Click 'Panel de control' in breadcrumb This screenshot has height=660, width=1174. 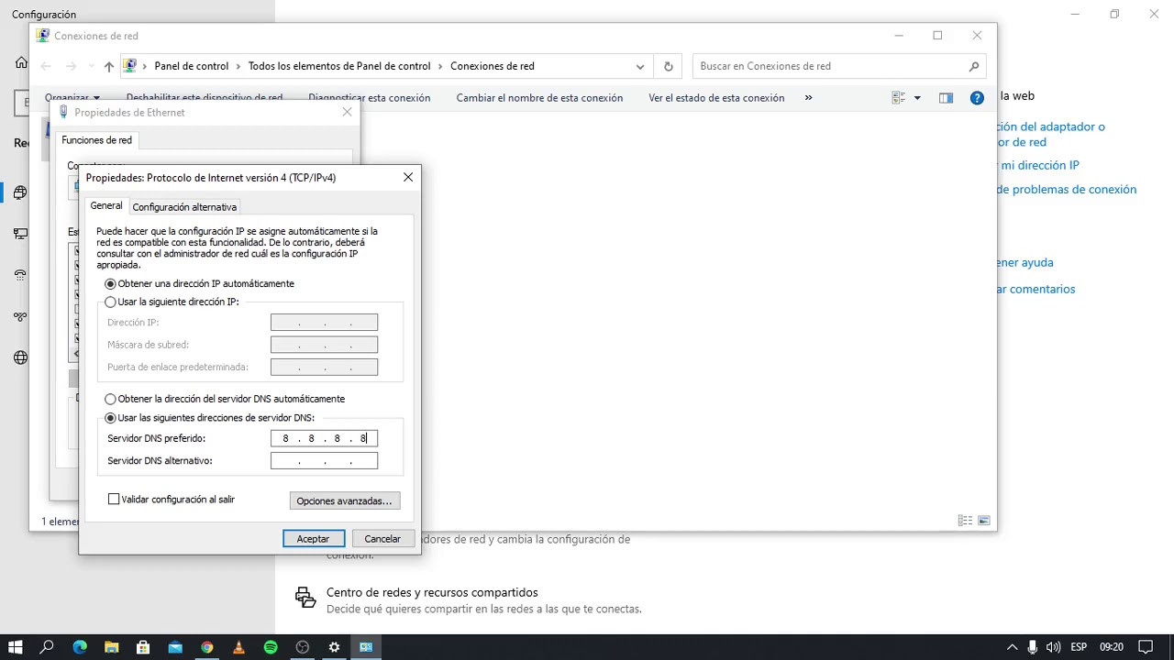click(191, 66)
